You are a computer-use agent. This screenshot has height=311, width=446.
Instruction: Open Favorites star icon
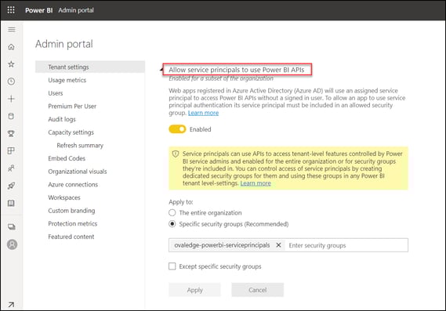click(x=11, y=64)
